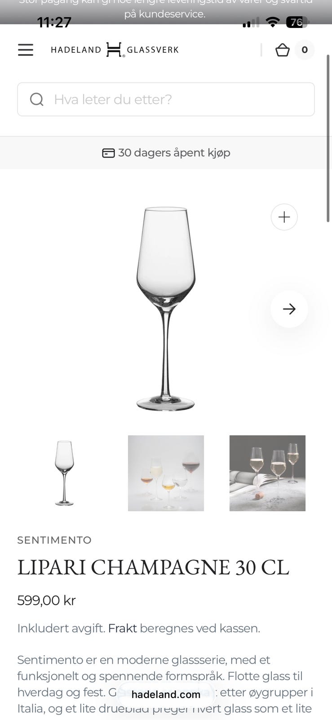Open the hamburger navigation menu

point(26,49)
